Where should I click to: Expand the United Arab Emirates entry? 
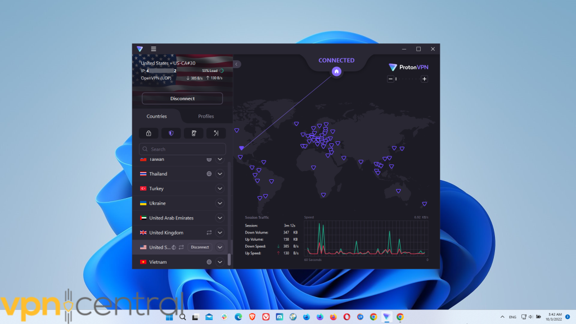[x=219, y=218]
